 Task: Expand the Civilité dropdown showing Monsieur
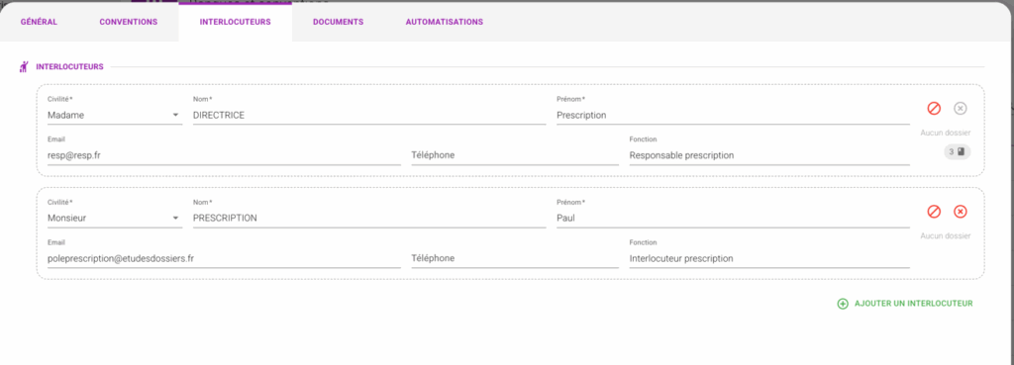(x=115, y=219)
